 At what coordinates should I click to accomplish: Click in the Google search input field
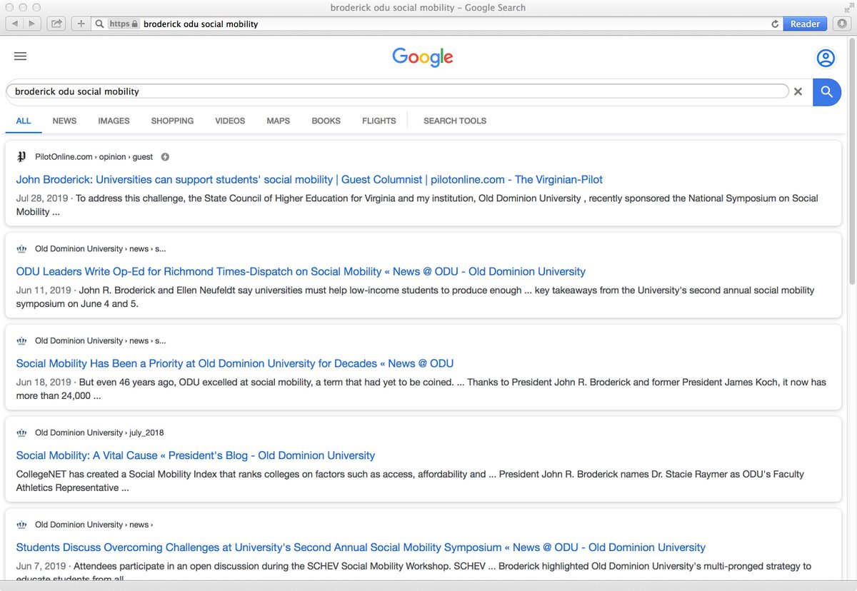pos(397,91)
